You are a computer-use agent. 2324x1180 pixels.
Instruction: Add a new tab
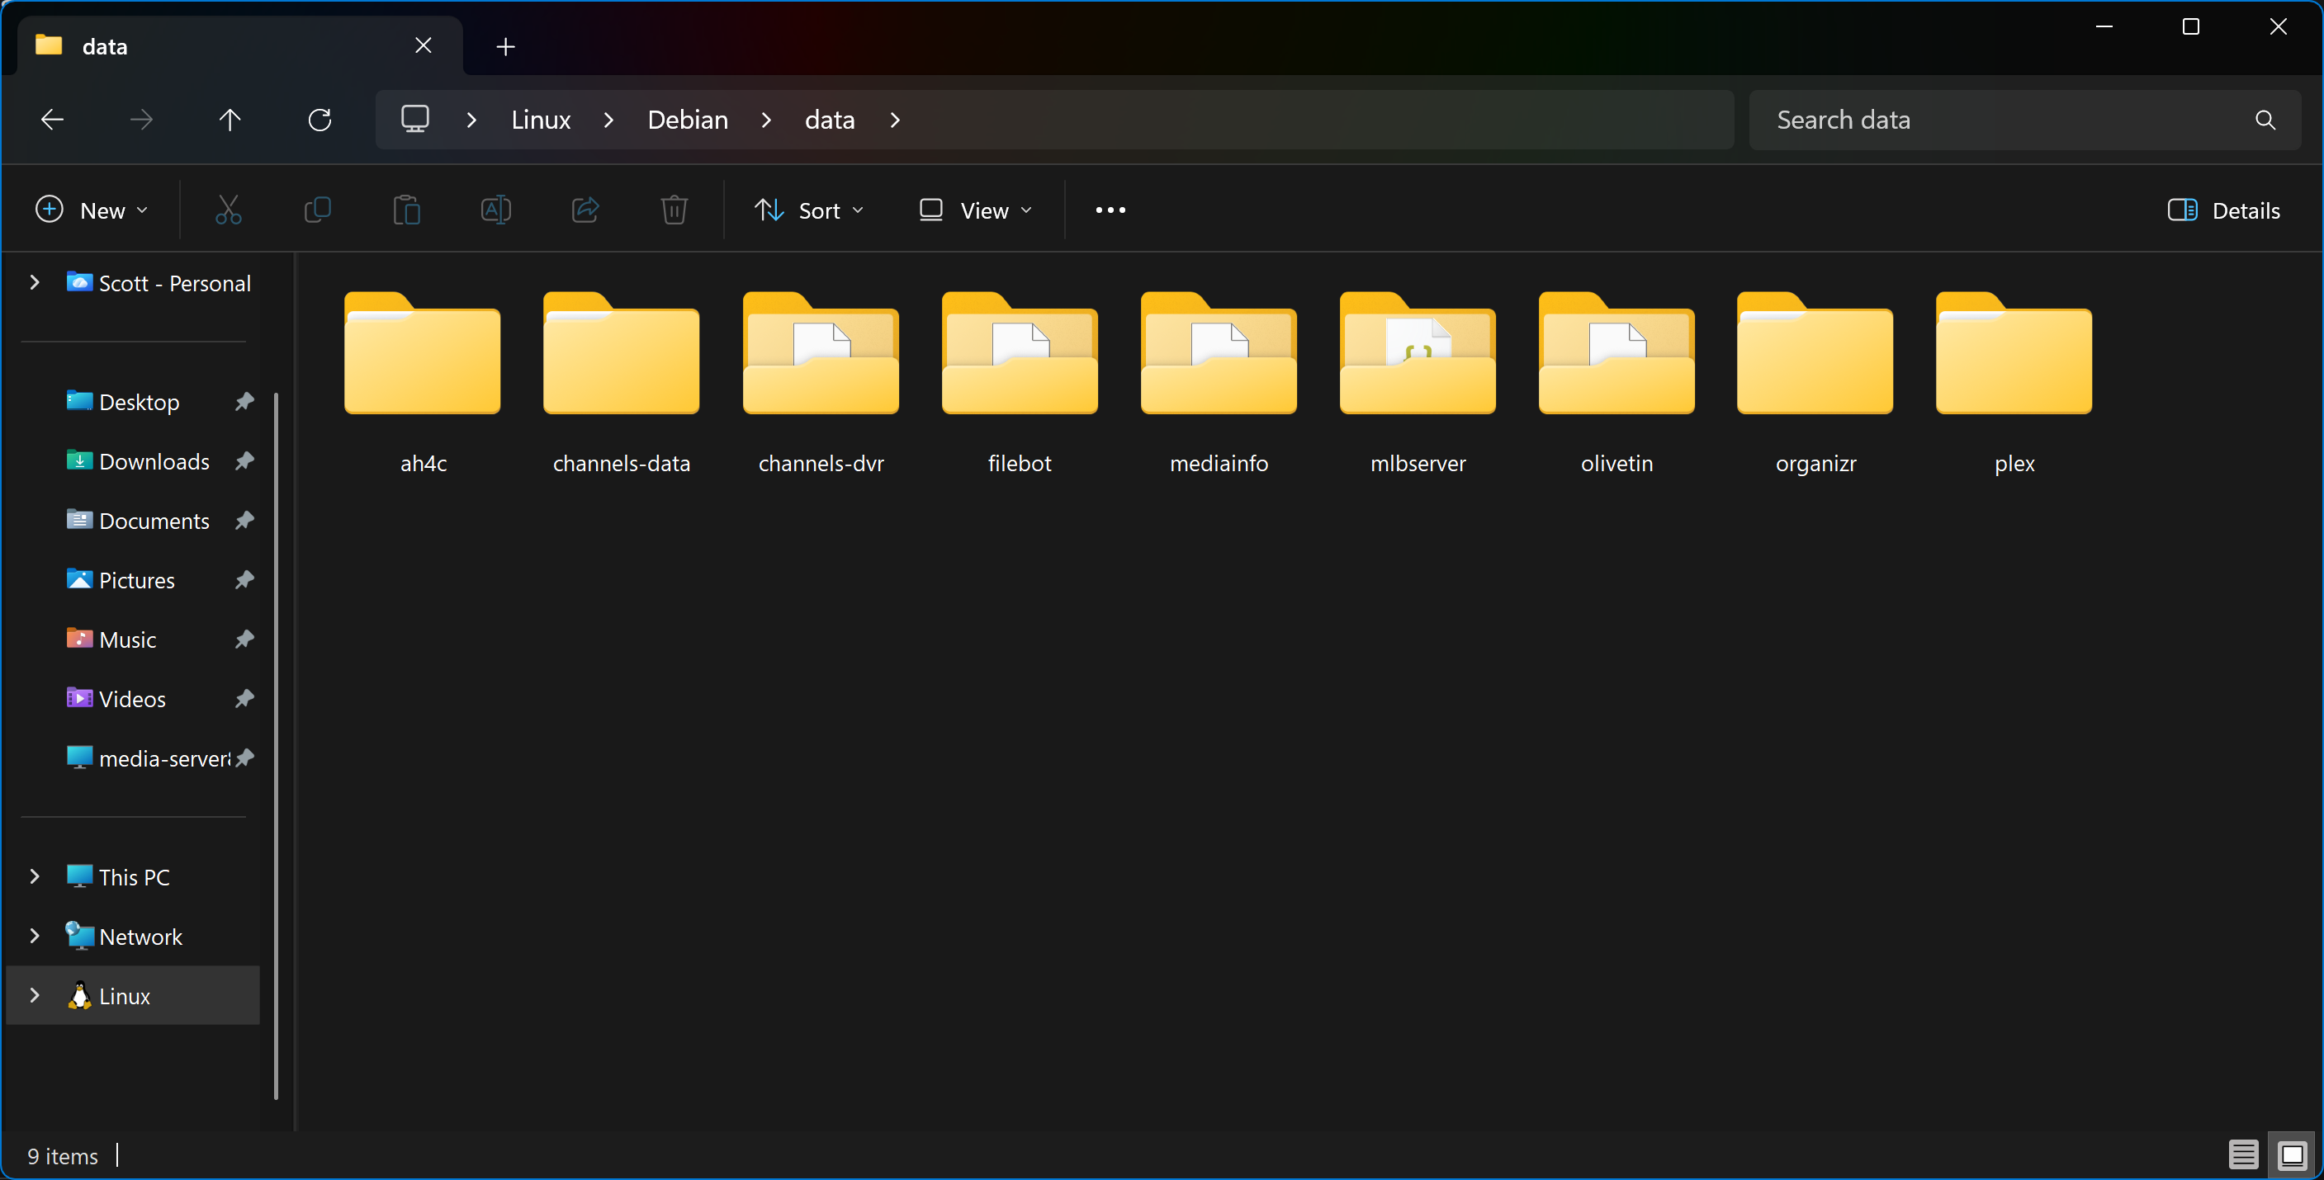pyautogui.click(x=505, y=46)
